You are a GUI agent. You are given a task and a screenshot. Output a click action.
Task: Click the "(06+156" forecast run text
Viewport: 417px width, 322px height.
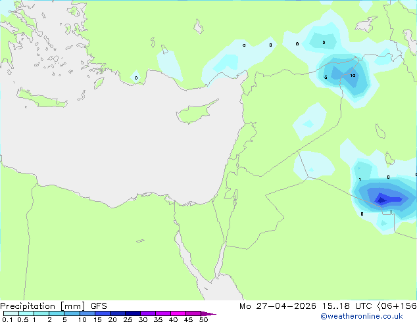[x=397, y=306]
